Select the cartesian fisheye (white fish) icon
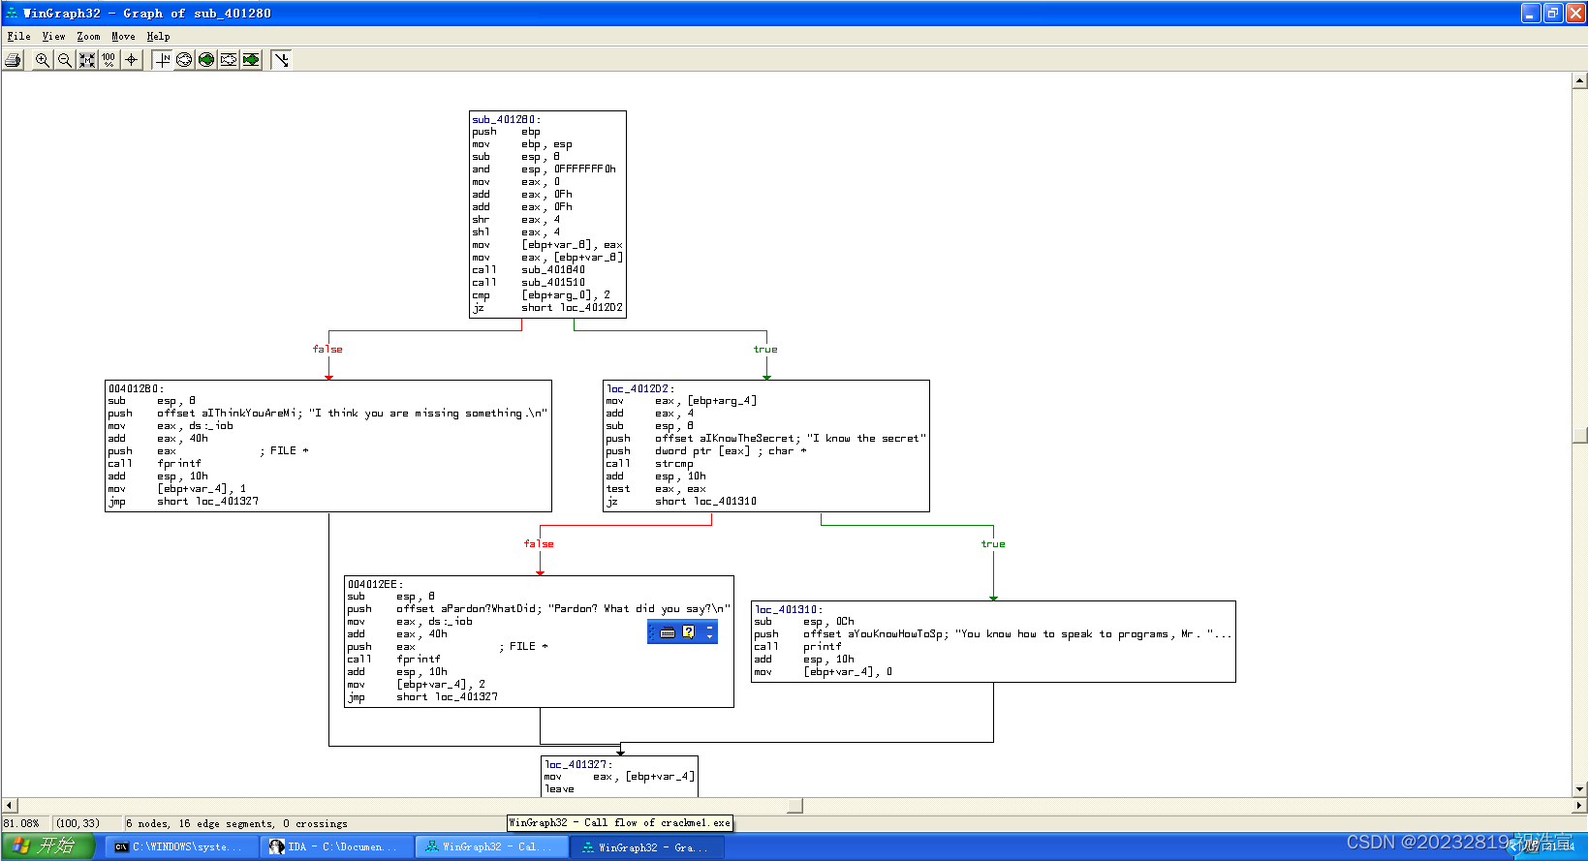1588x861 pixels. click(x=229, y=60)
